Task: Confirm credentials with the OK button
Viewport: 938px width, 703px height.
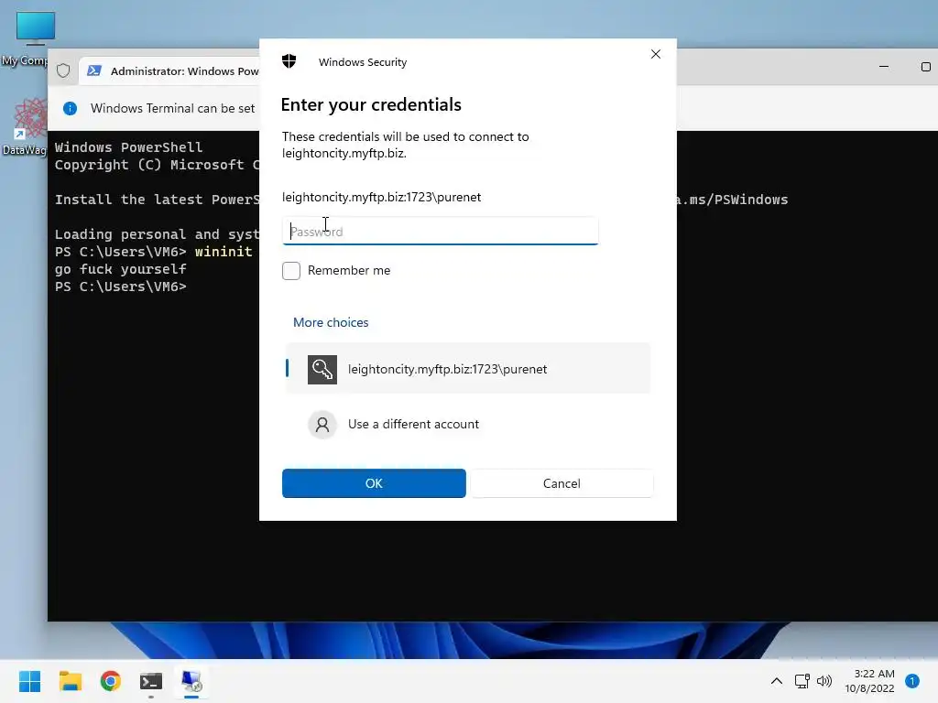Action: [374, 483]
